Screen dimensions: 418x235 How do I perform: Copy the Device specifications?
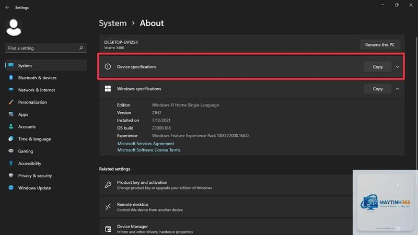pyautogui.click(x=377, y=67)
